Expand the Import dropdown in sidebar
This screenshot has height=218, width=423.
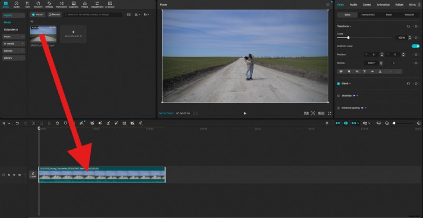coord(14,15)
